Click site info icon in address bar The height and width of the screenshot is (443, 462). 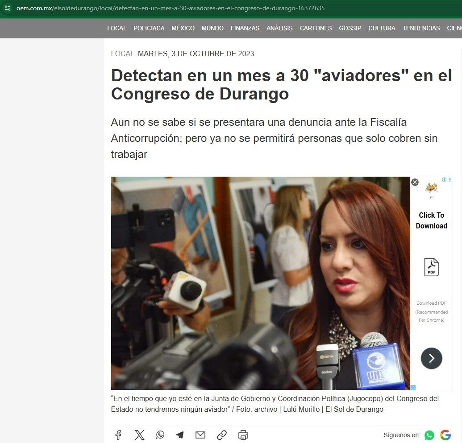tap(8, 8)
